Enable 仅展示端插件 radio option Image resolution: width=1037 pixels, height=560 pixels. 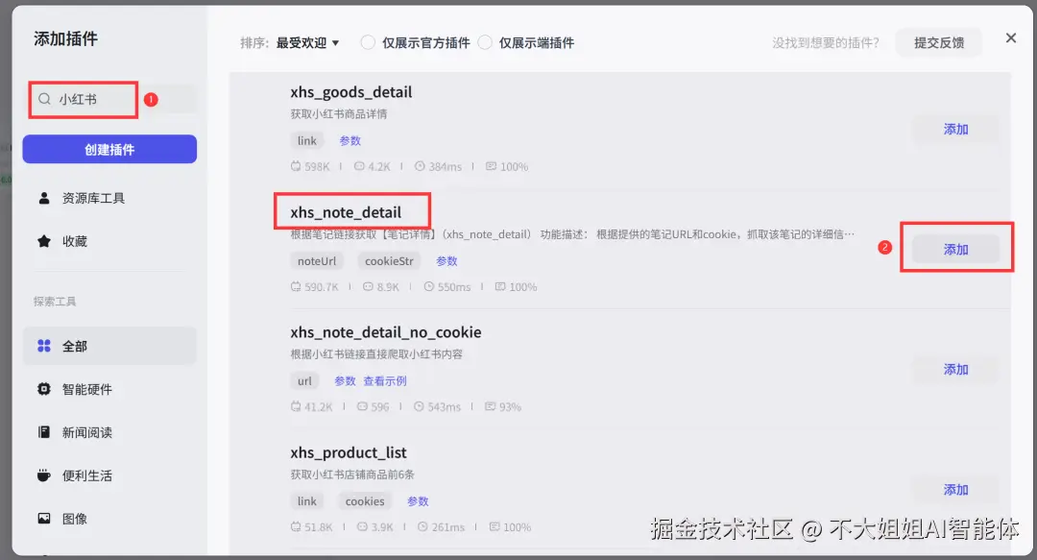tap(485, 42)
